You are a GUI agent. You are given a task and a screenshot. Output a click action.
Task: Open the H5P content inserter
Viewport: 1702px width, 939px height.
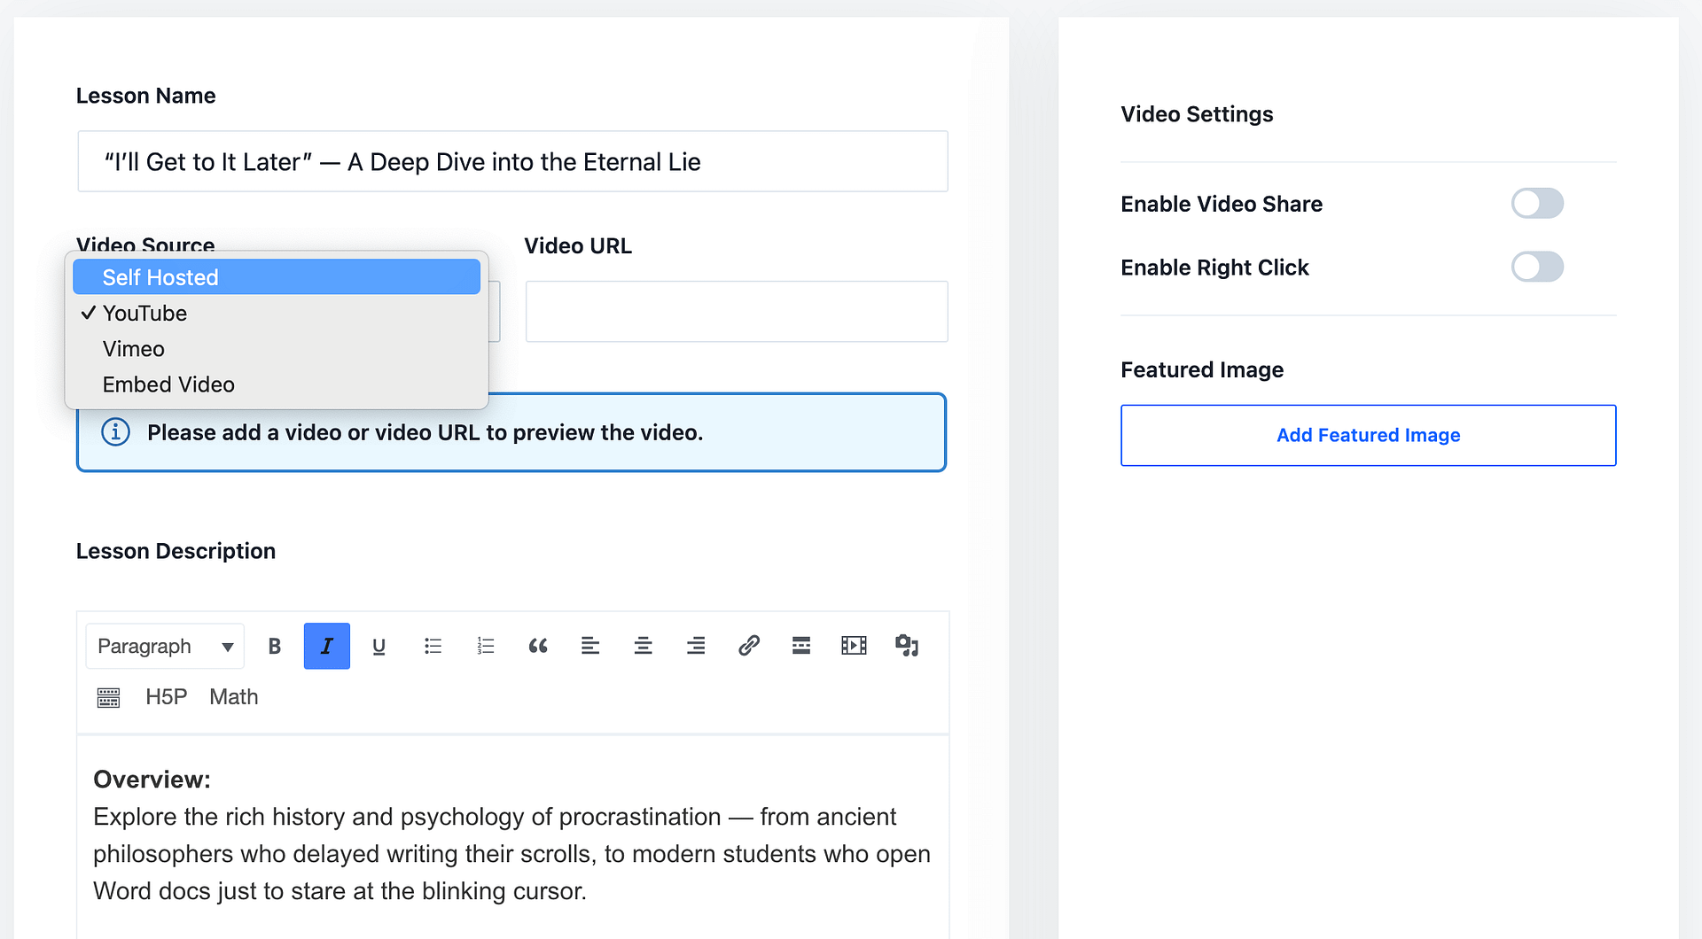[x=166, y=697]
